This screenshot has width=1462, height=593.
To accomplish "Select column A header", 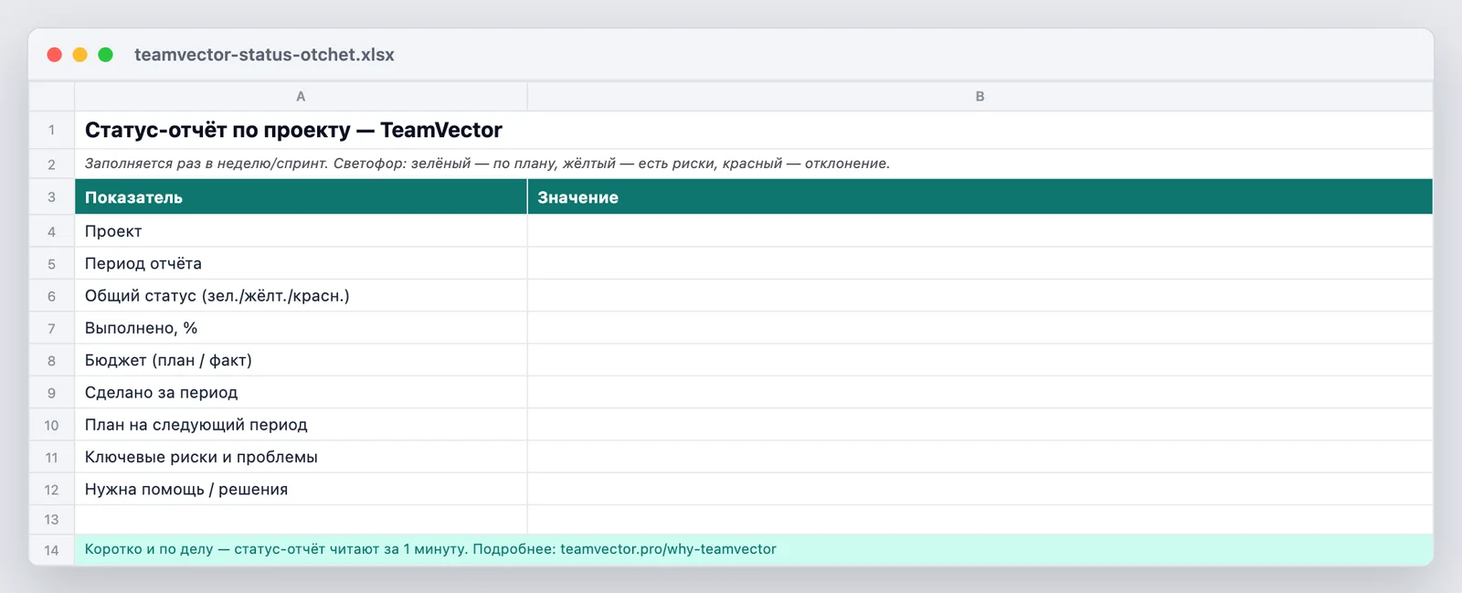I will click(301, 96).
